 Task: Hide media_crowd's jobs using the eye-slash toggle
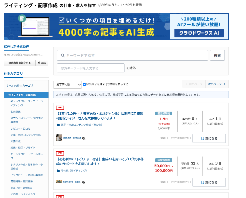click(x=84, y=138)
